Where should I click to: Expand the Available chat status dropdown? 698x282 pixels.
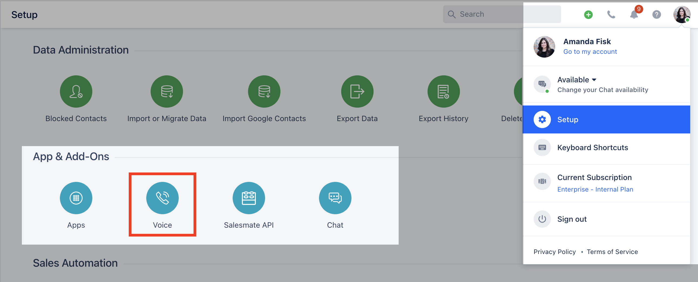[577, 80]
